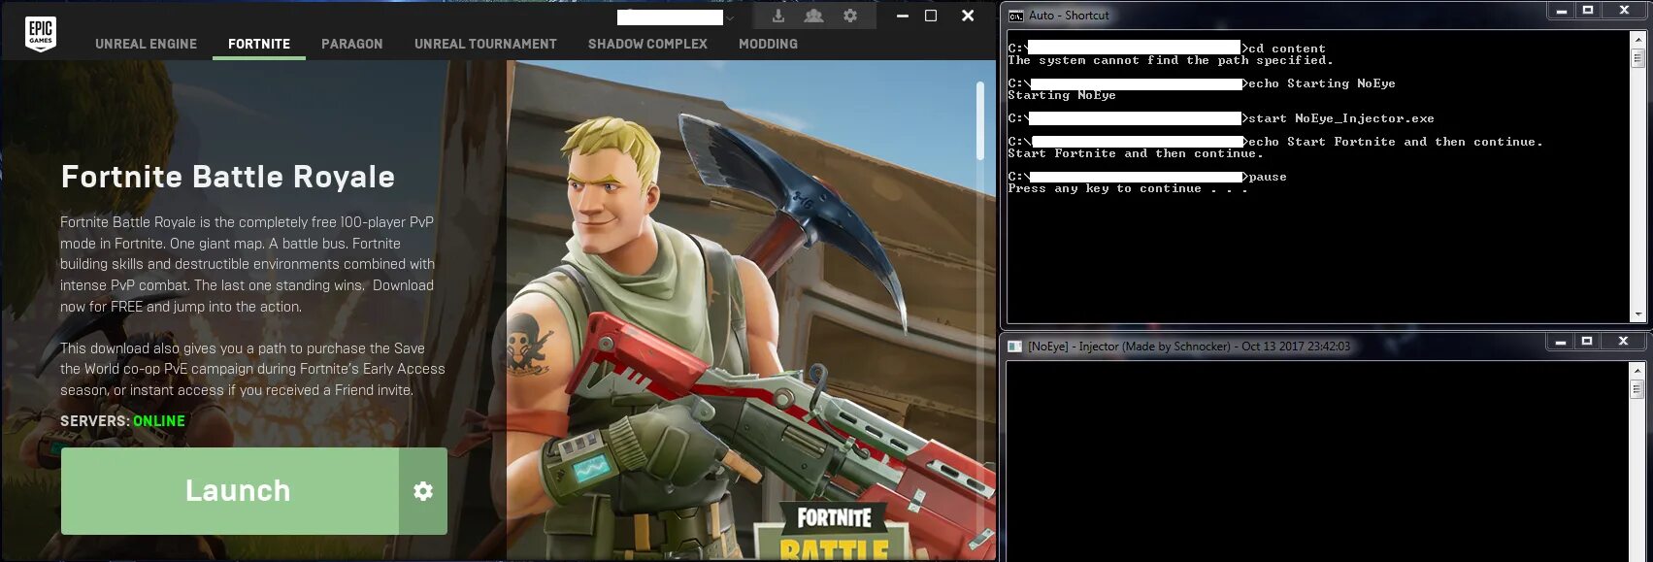The height and width of the screenshot is (562, 1653).
Task: Open launch options gear beside Launch button
Action: point(423,491)
